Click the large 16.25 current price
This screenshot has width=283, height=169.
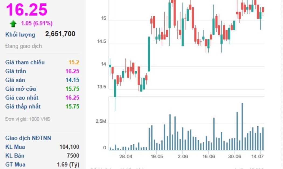(x=27, y=10)
